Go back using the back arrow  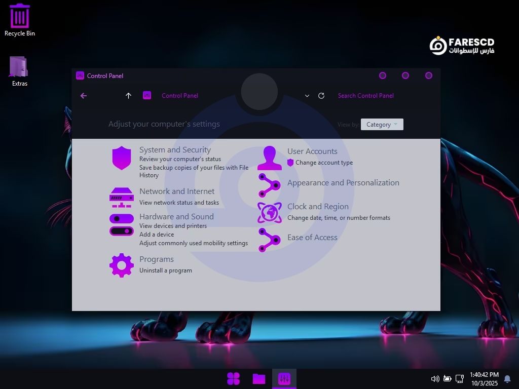tap(84, 96)
